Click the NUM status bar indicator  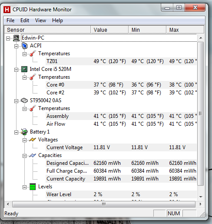[174, 214]
